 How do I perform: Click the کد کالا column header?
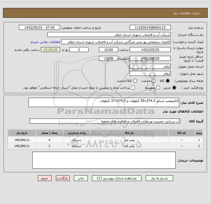(x=181, y=133)
